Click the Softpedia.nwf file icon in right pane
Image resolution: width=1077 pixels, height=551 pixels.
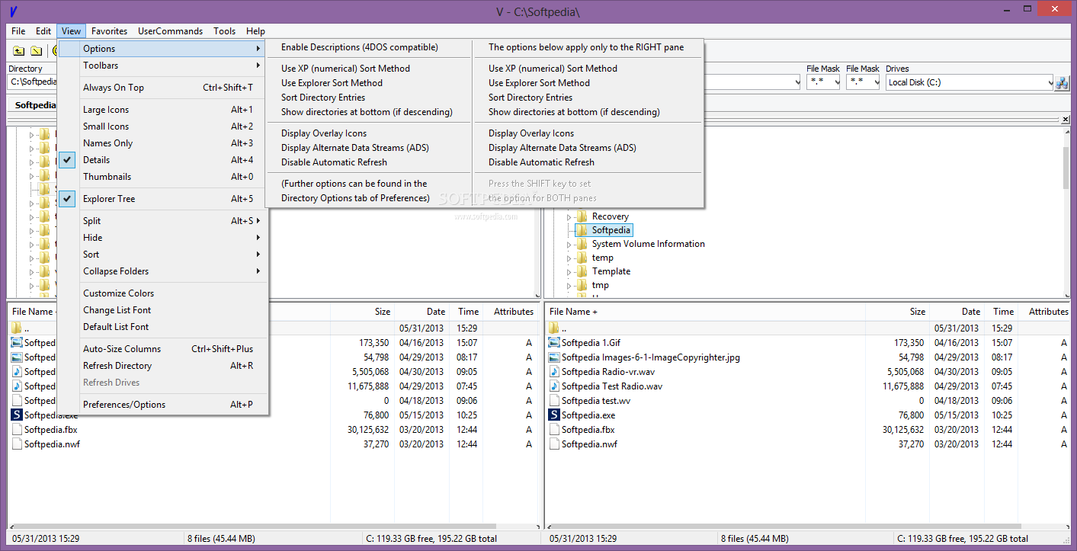[x=554, y=444]
